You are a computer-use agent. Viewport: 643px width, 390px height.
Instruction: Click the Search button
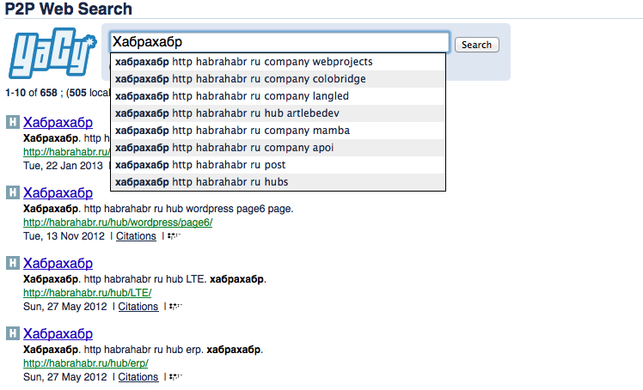476,45
